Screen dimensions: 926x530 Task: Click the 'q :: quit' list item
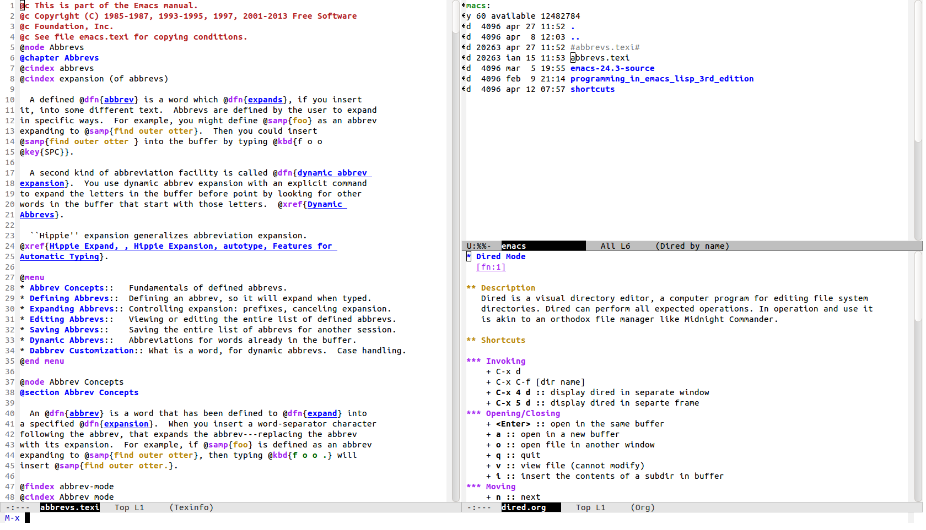513,455
